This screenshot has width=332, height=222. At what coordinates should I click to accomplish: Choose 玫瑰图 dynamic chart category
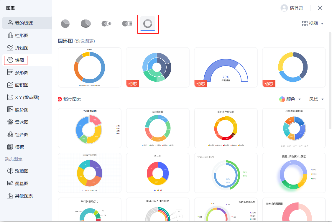point(27,171)
